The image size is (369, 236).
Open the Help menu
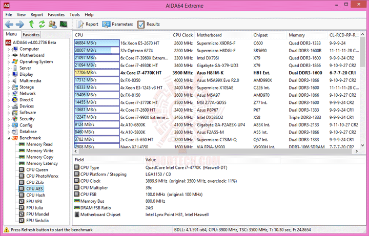(x=89, y=14)
